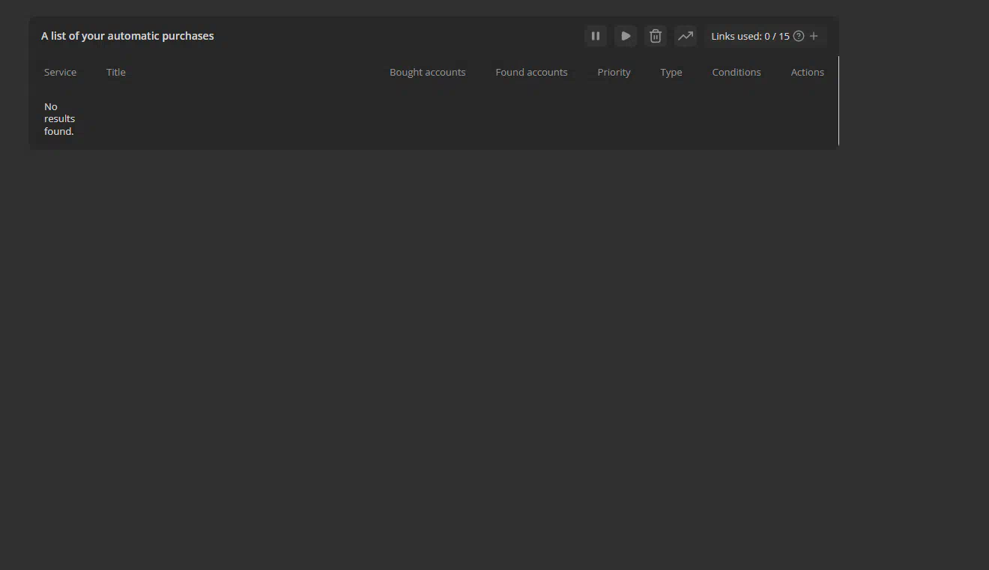
Task: Open links-used help question mark
Action: (799, 36)
